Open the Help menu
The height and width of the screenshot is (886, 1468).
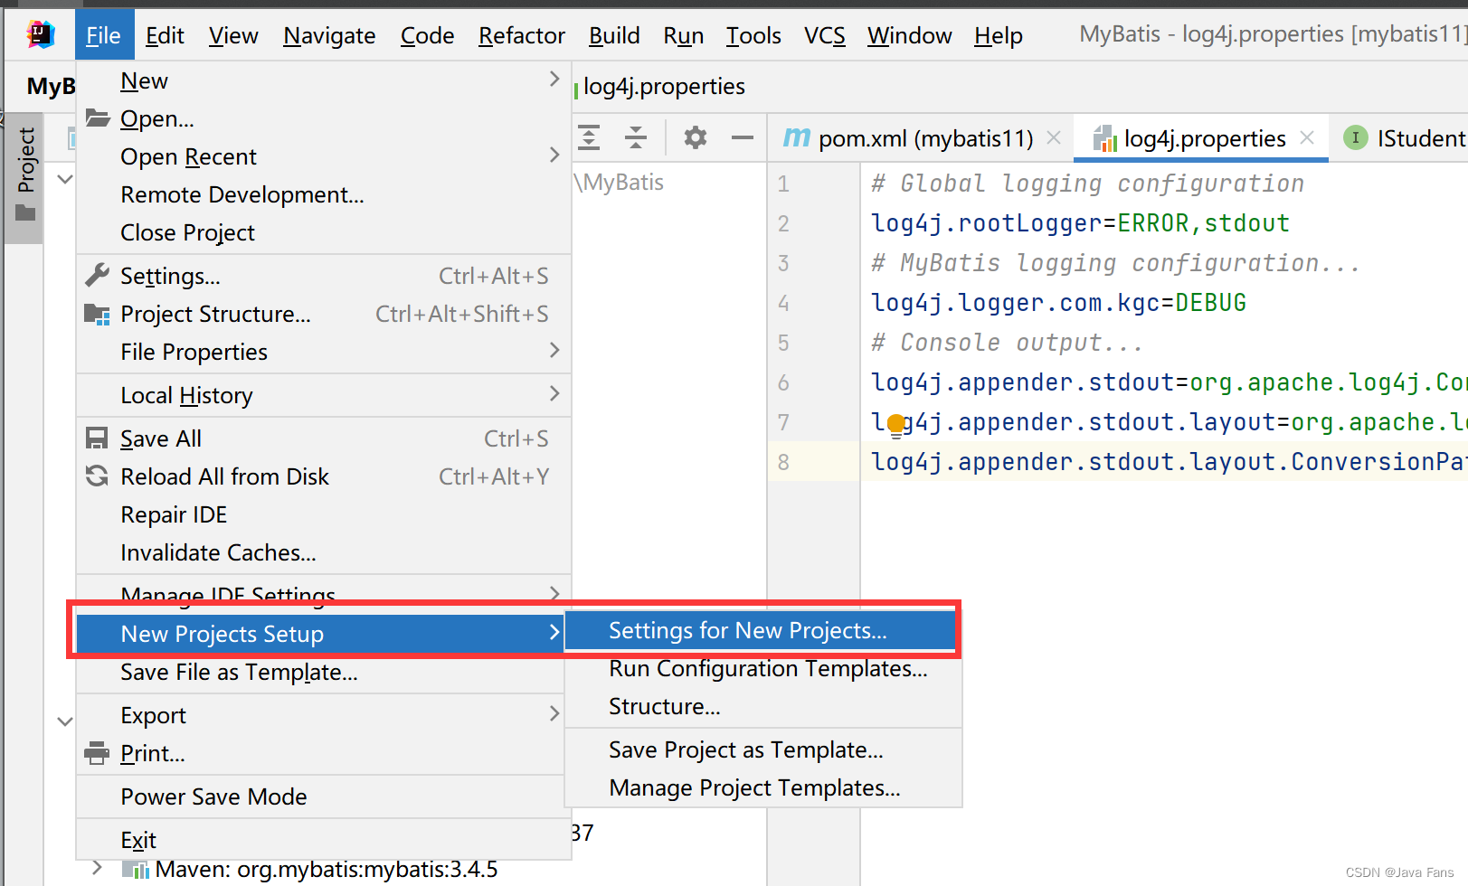point(999,35)
